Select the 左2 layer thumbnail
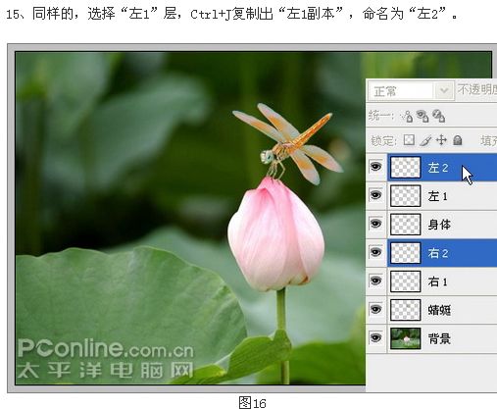The image size is (497, 409). [x=405, y=168]
